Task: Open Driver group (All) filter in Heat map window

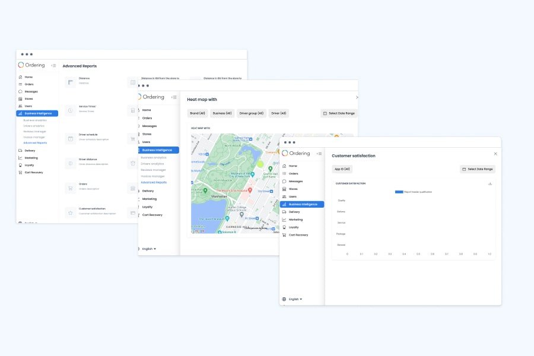Action: tap(252, 113)
